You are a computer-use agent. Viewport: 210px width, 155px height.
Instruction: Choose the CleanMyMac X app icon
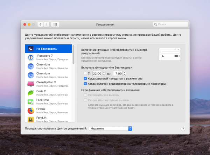(31, 84)
